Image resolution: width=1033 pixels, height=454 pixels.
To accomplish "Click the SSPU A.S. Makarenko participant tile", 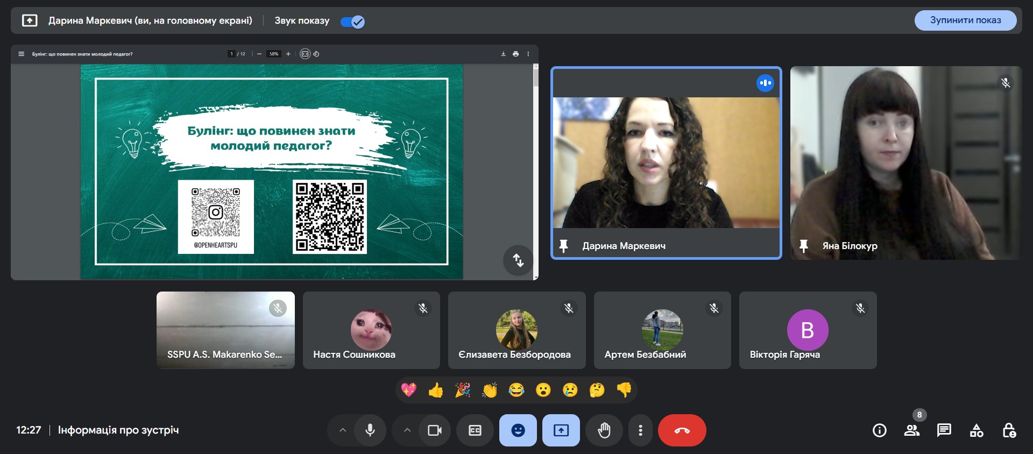I will point(225,330).
